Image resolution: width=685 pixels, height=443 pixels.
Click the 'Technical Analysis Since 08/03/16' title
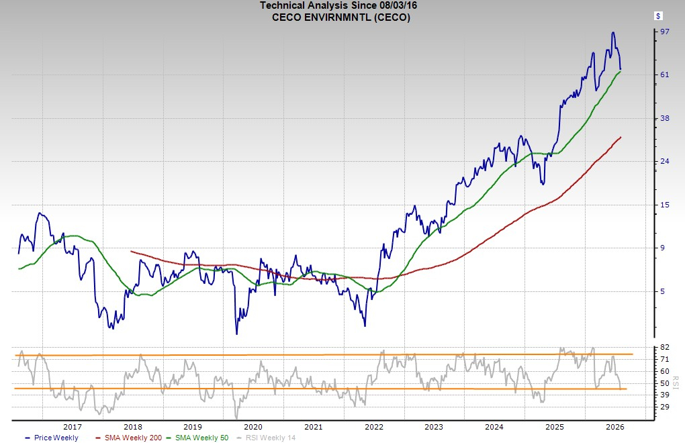click(338, 5)
